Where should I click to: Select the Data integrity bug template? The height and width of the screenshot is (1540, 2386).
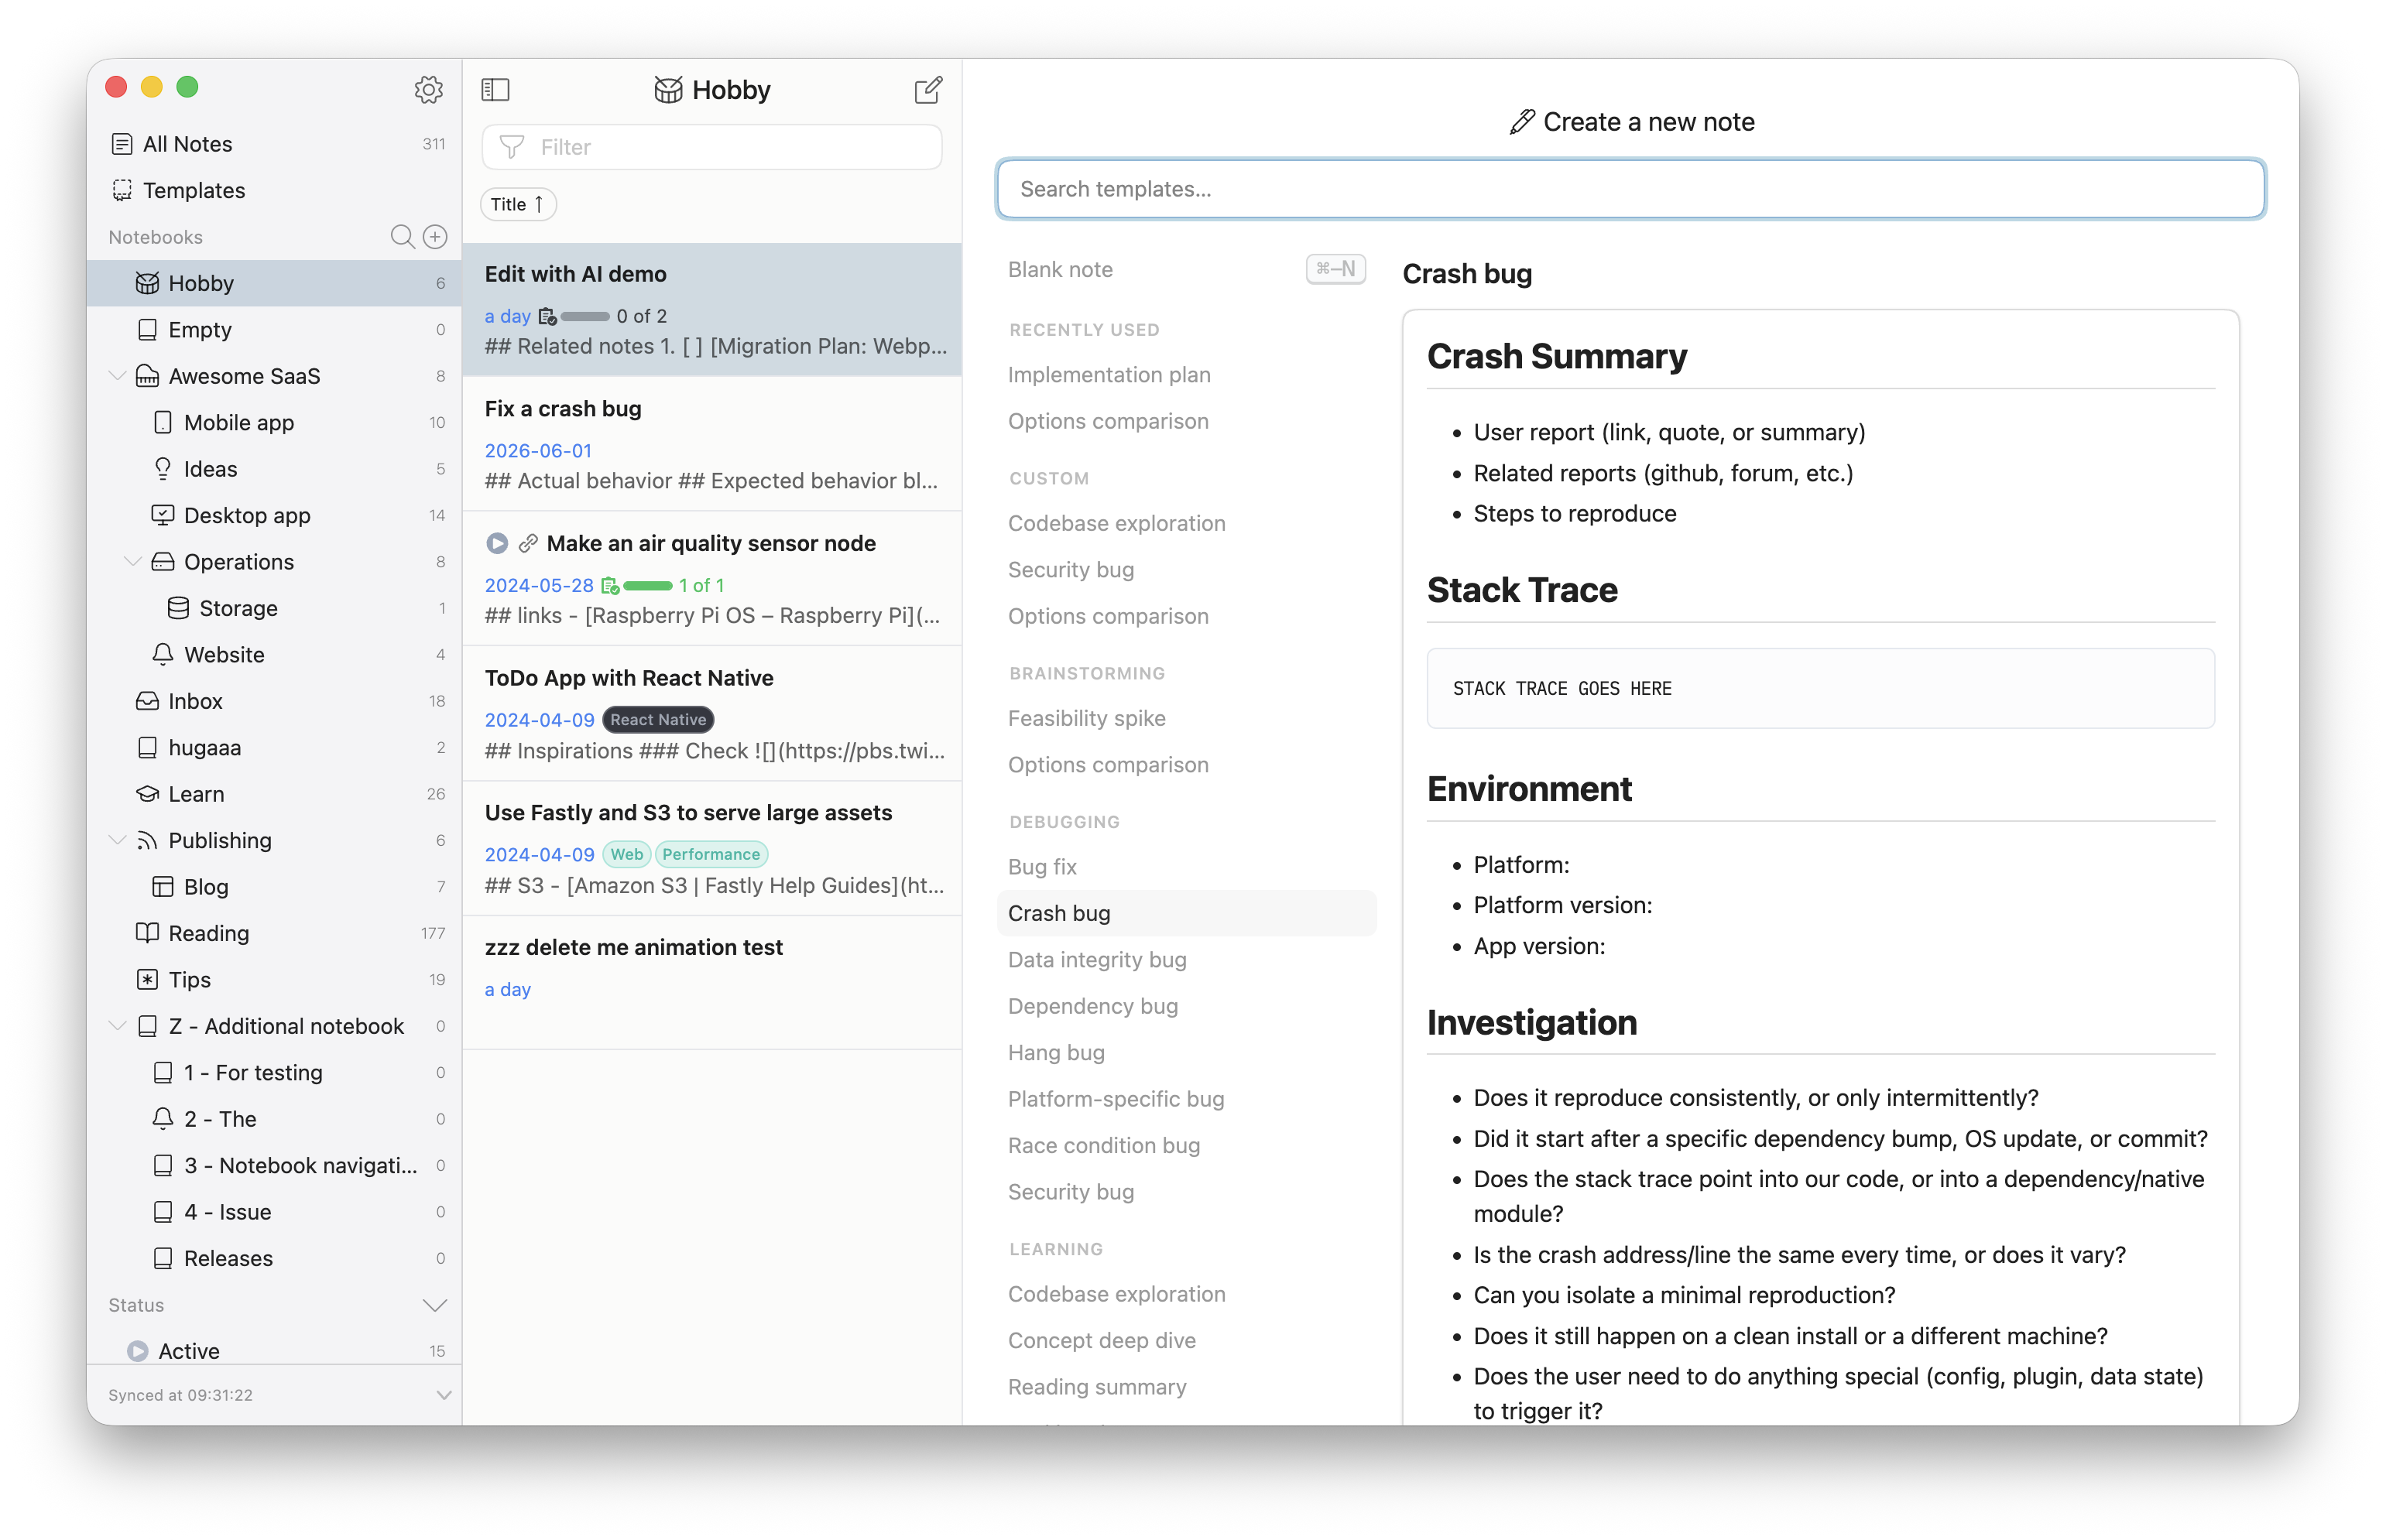pyautogui.click(x=1187, y=960)
